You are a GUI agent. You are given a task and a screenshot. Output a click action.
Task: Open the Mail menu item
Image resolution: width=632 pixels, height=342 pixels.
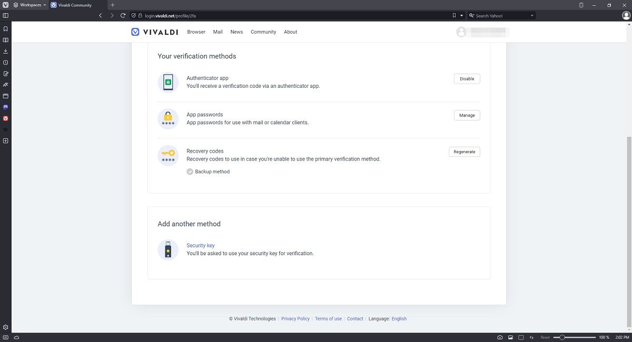point(218,32)
